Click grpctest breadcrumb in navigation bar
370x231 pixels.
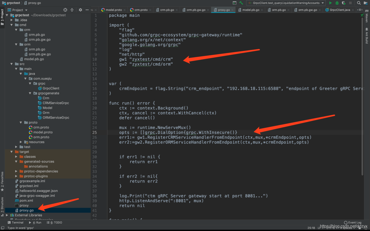(x=11, y=3)
